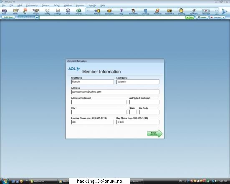Image resolution: width=230 pixels, height=184 pixels.
Task: Click the system clock in the taskbar
Action: click(223, 181)
